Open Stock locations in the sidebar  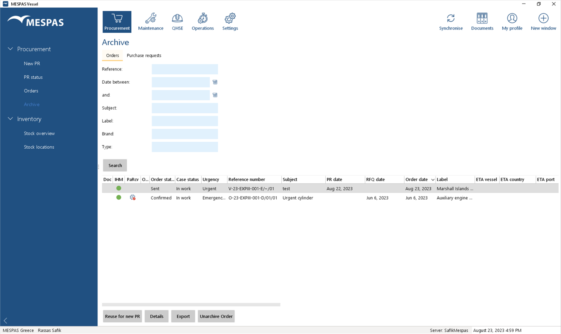pos(39,147)
